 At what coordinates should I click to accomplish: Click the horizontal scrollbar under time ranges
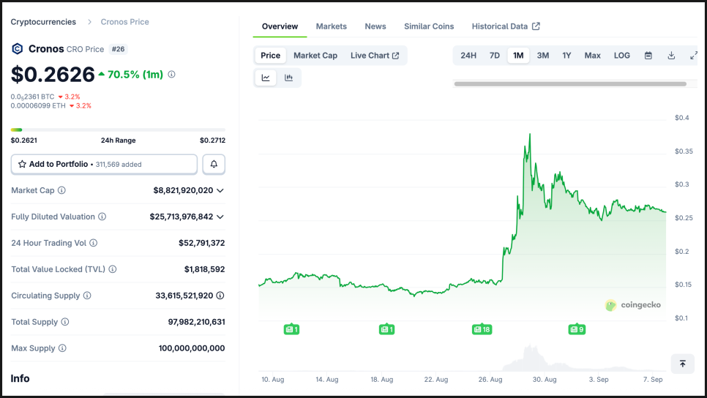click(570, 84)
